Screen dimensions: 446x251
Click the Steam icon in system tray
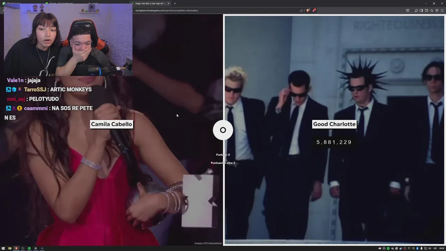click(401, 248)
